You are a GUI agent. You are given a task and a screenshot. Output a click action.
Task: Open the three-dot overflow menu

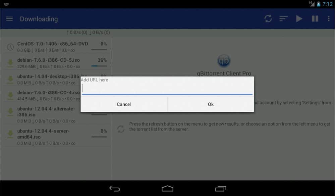329,19
